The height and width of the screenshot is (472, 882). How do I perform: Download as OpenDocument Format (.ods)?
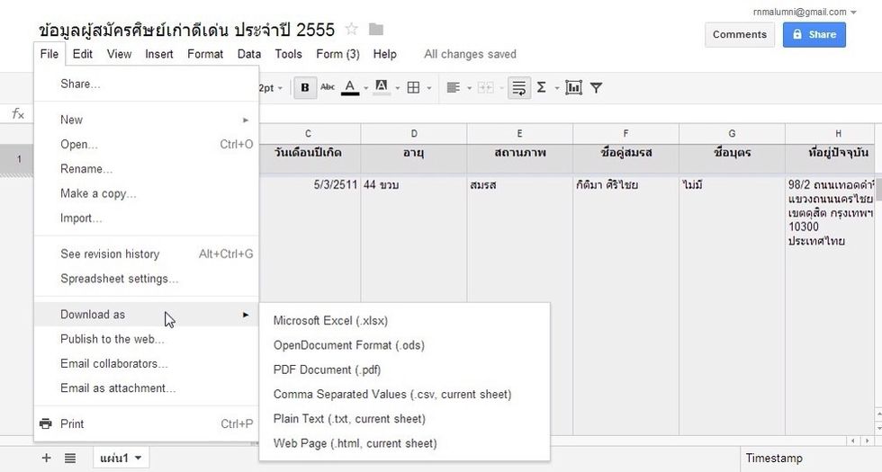[404, 345]
